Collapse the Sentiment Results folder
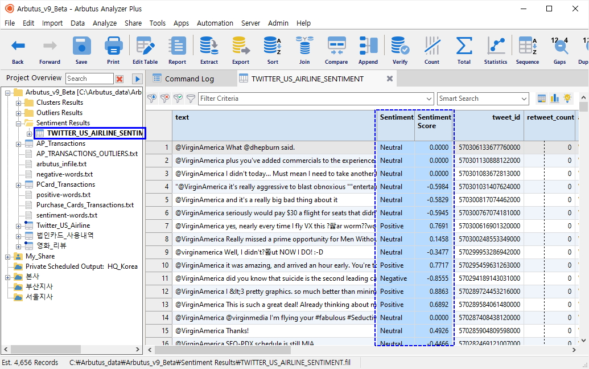Image resolution: width=589 pixels, height=369 pixels. click(19, 123)
